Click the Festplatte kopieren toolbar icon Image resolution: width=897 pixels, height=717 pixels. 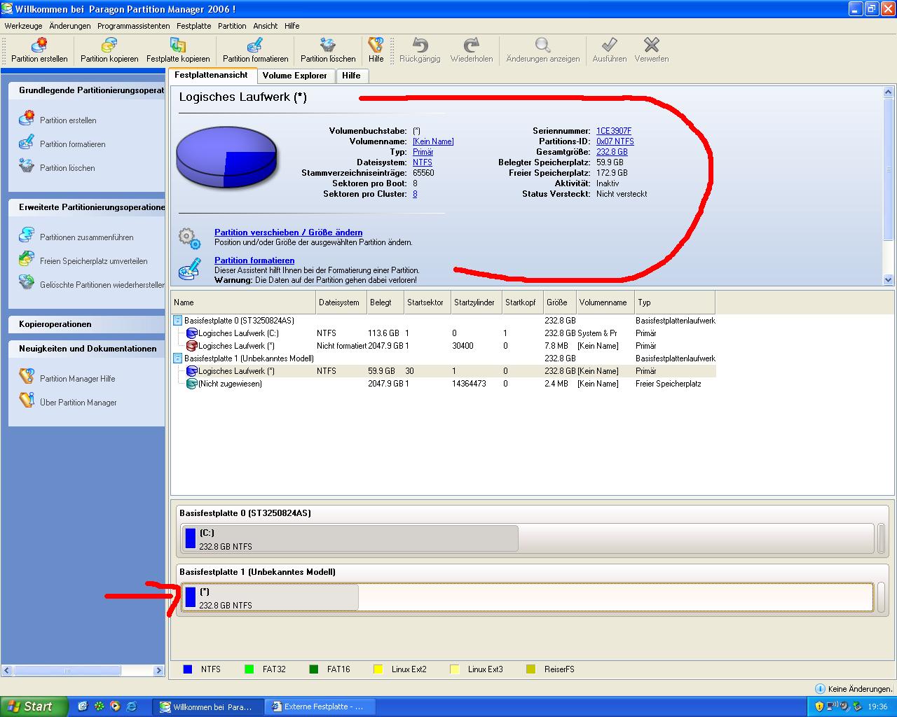click(178, 45)
